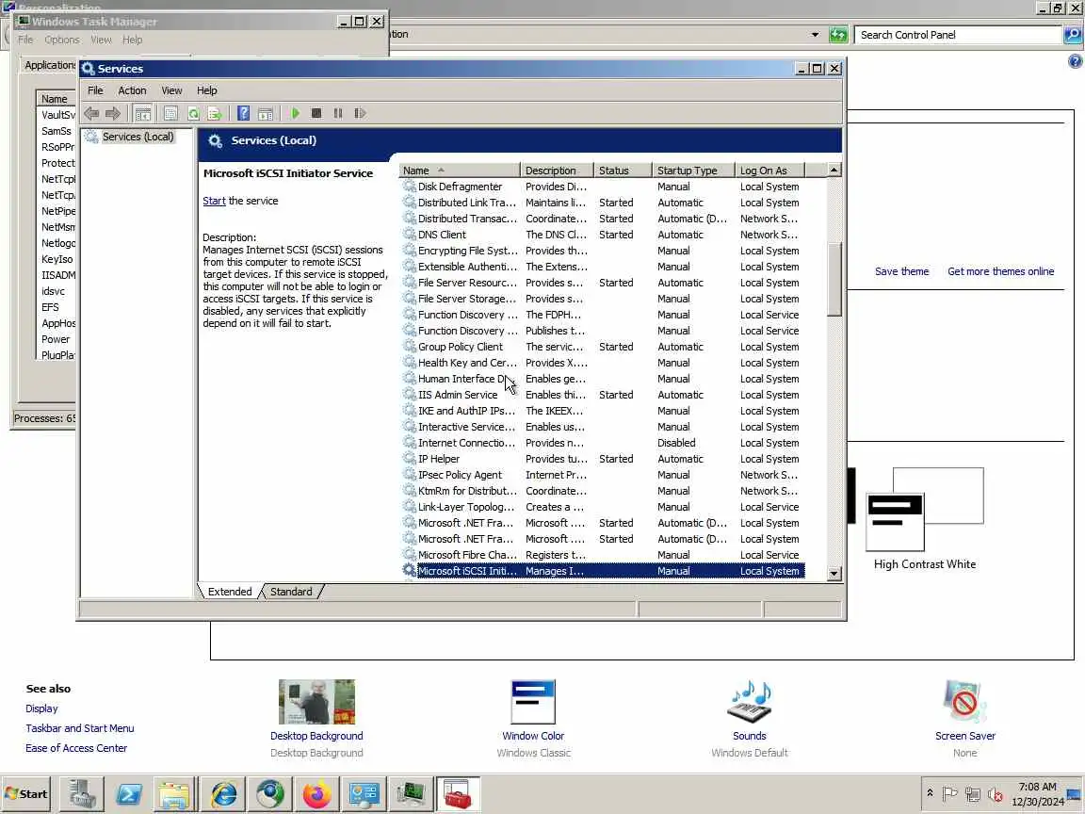Screen dimensions: 1085x814
Task: Click the services list scroll down arrow
Action: coord(834,573)
